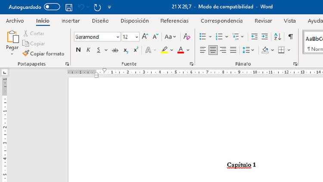Toggle bold formatting with N button
Image resolution: width=323 pixels, height=182 pixels.
[78, 50]
